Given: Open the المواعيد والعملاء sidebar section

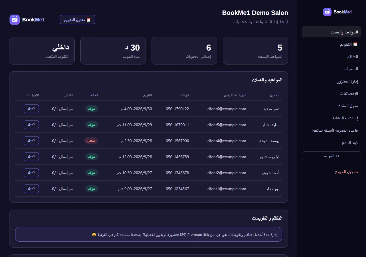Looking at the screenshot, I should (x=332, y=32).
